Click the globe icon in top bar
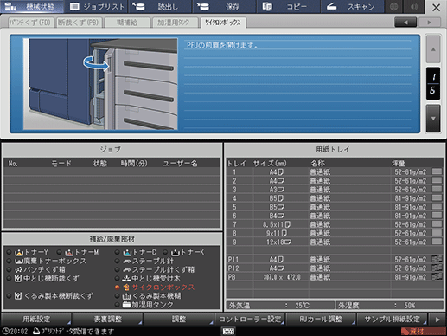This screenshot has width=447, height=336. point(394,6)
